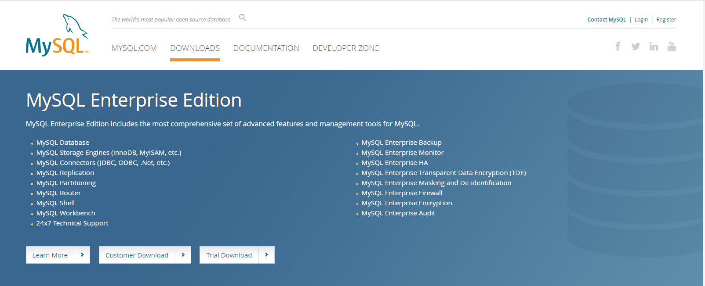Click the Trial Download arrow chevron
Image resolution: width=705 pixels, height=286 pixels.
pos(267,255)
